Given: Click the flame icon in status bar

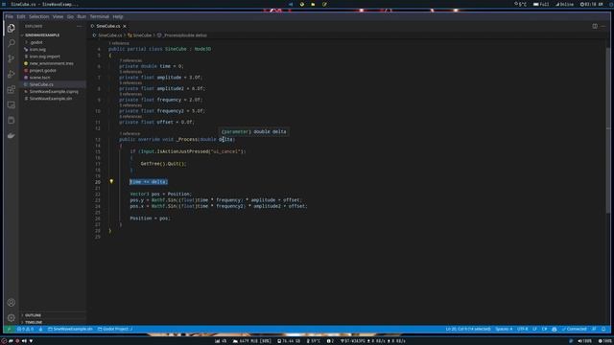Looking at the screenshot, I should coord(40,329).
